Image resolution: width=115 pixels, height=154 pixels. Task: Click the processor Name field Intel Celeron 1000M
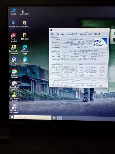pos(77,39)
